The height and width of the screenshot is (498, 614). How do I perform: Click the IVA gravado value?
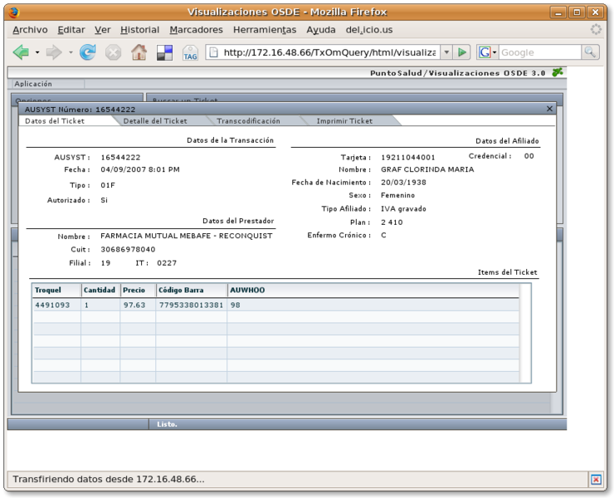point(404,209)
